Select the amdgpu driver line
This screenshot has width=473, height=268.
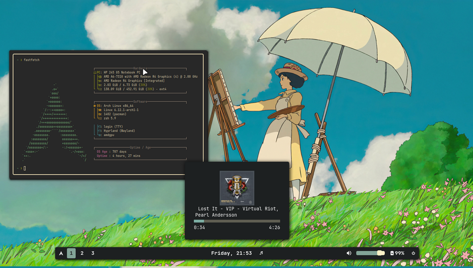click(x=106, y=135)
